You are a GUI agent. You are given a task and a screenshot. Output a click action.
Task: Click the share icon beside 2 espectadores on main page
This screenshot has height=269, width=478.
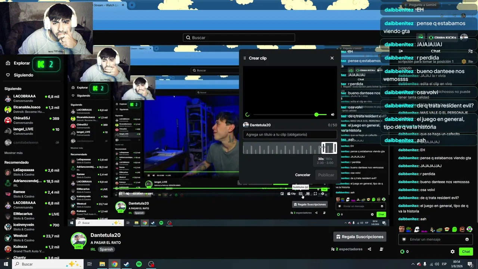pos(369,249)
